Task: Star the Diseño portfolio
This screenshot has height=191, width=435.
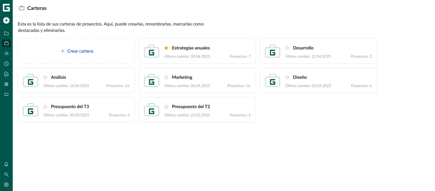Action: 287,77
